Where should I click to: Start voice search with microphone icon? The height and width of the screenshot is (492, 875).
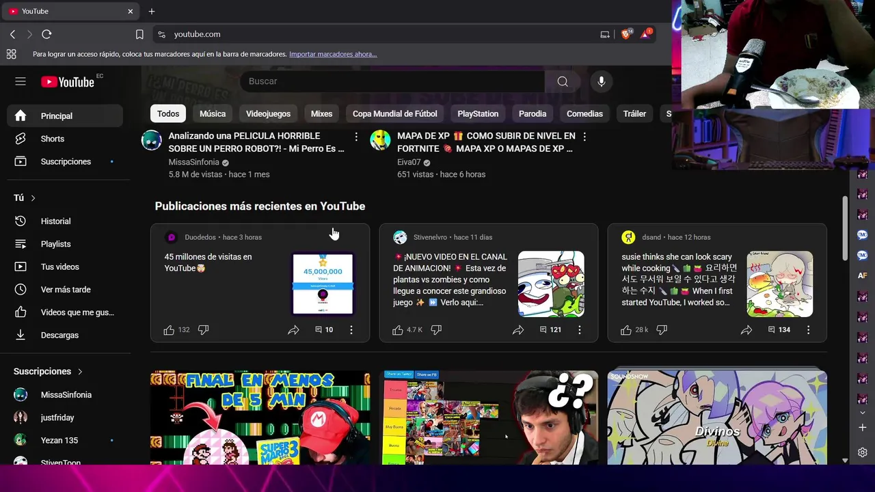coord(602,81)
